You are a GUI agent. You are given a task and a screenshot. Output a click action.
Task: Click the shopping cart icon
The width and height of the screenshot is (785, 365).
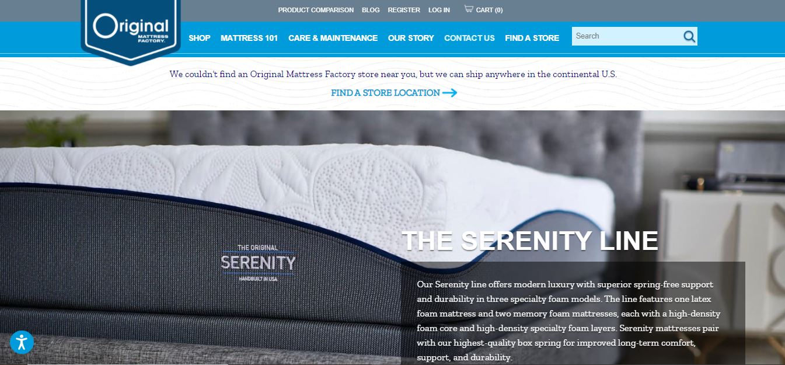pos(469,9)
